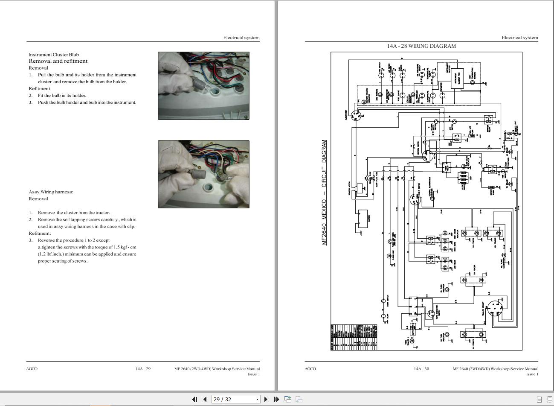Click the 'Assy.Wiring harness:' text
The width and height of the screenshot is (554, 406).
click(51, 192)
